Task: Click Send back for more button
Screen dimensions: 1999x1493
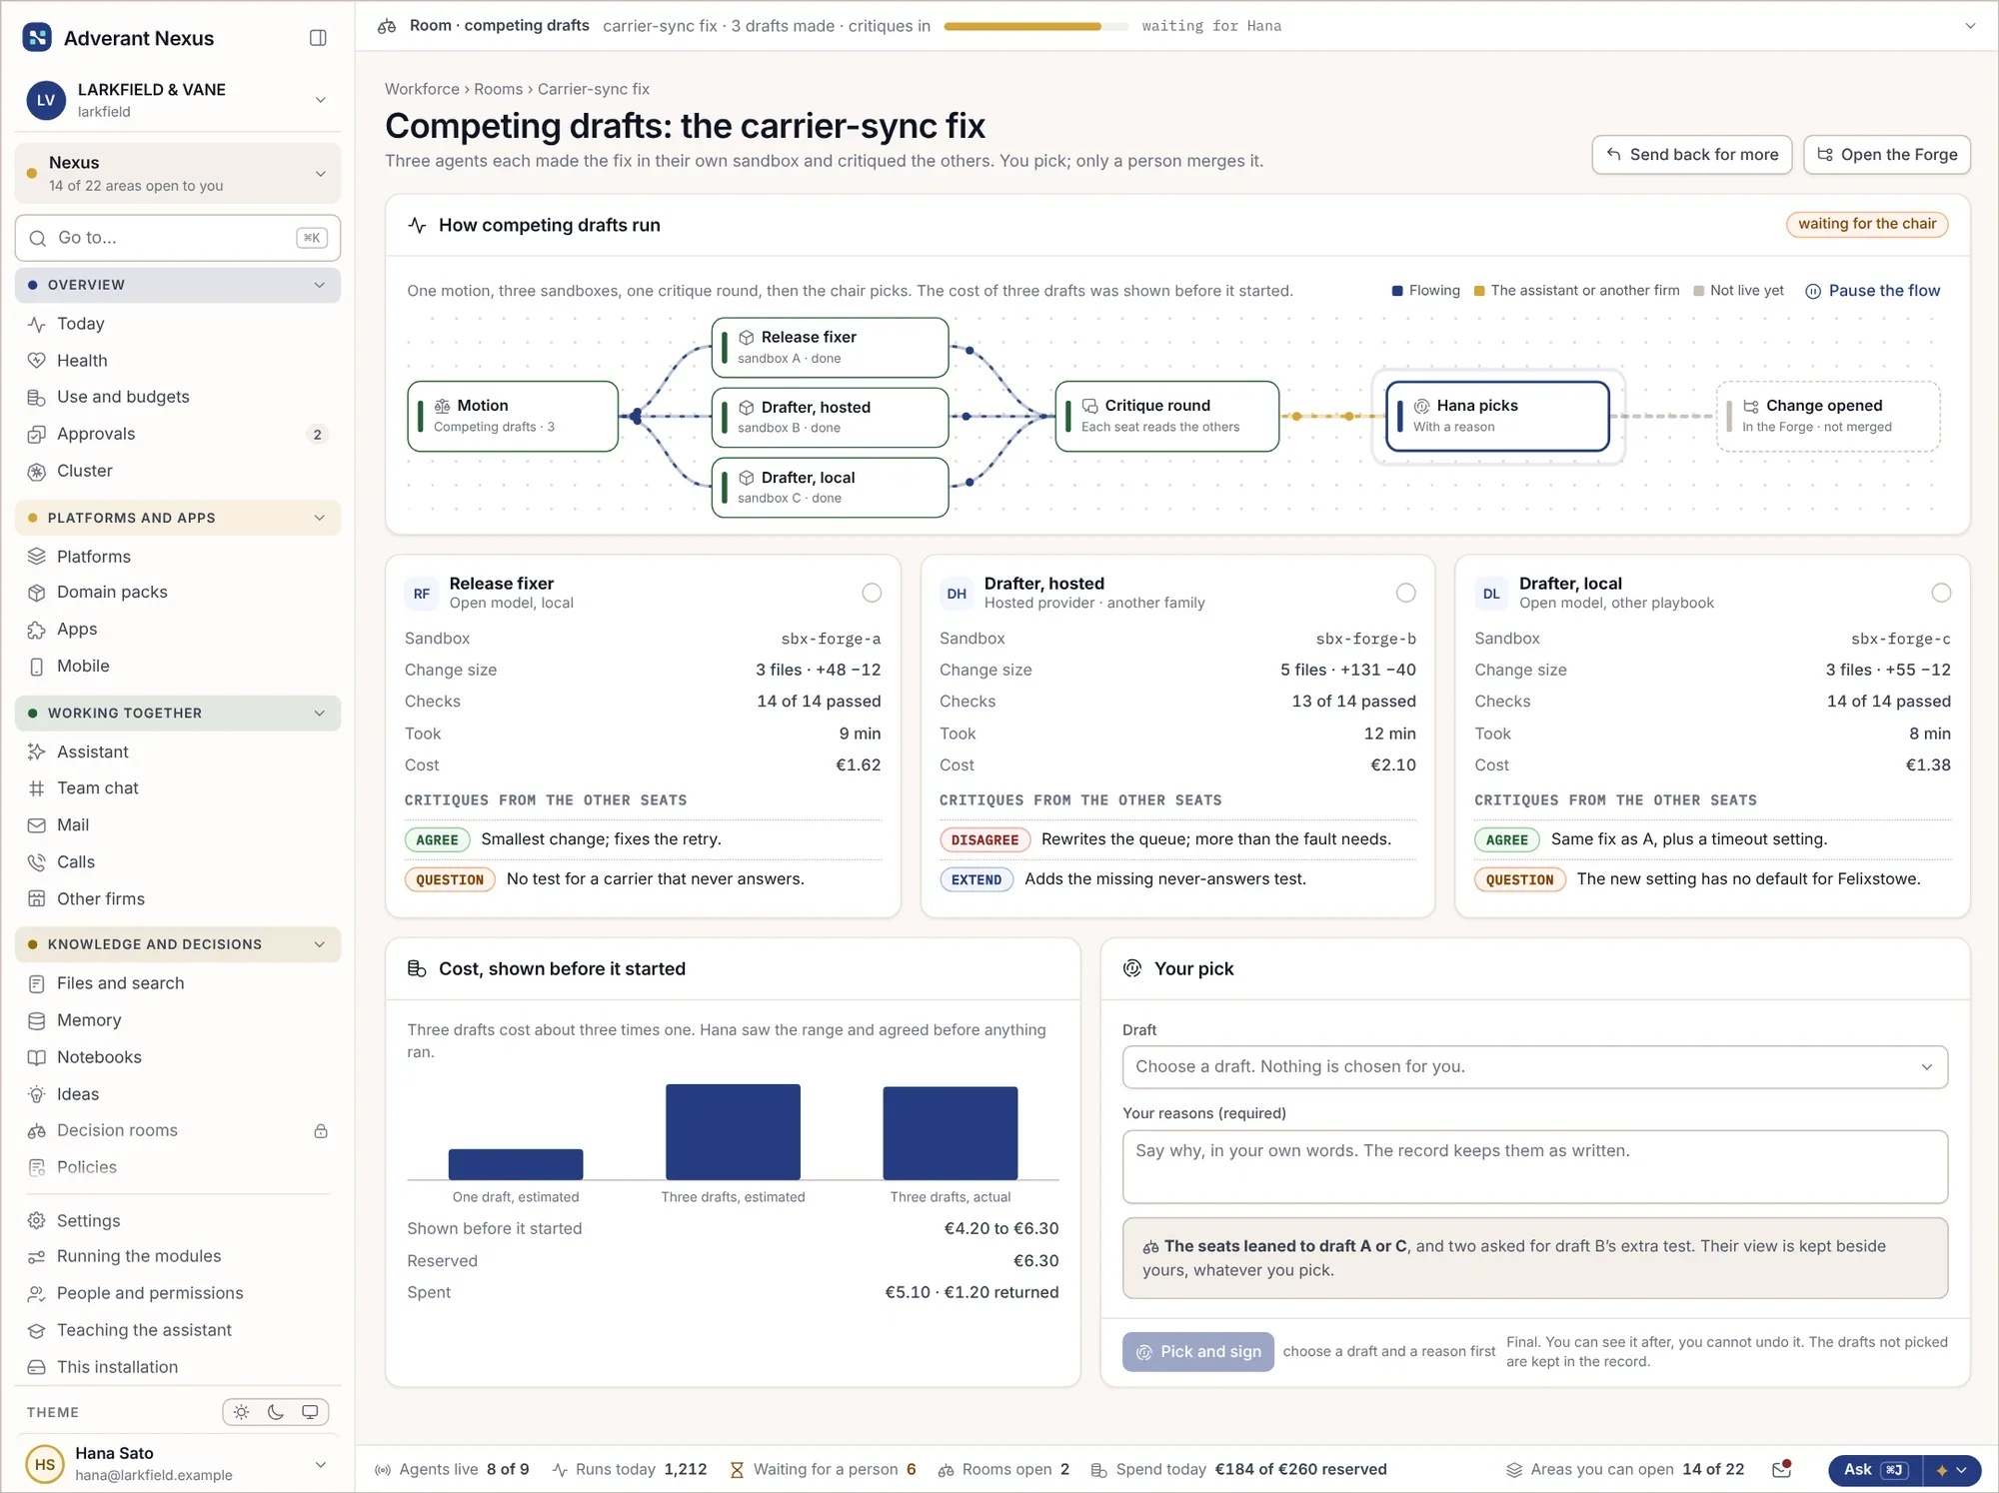Action: tap(1691, 155)
